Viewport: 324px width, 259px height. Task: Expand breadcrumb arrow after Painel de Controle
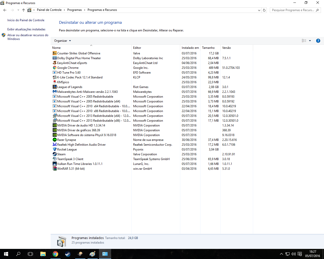click(x=65, y=10)
